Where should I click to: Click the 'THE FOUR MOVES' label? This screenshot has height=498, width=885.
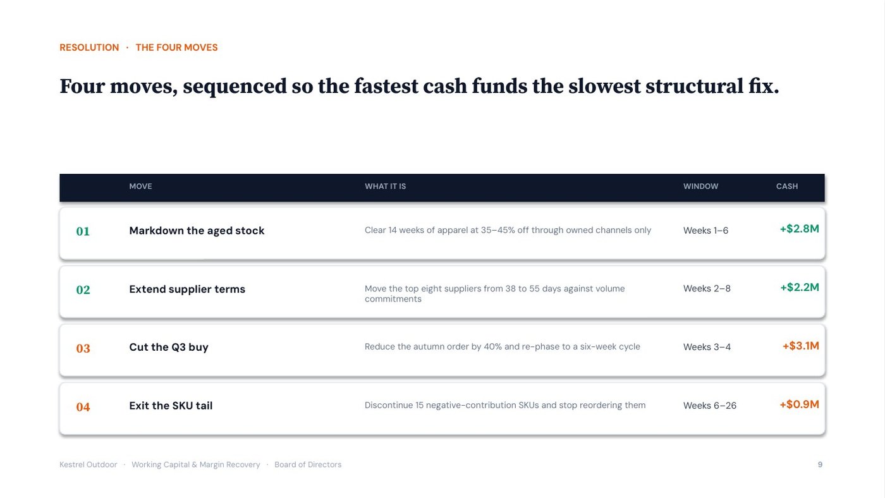[176, 47]
